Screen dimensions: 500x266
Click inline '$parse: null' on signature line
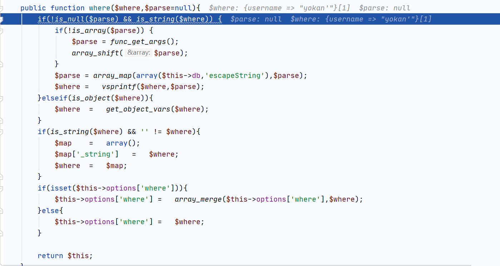click(385, 8)
